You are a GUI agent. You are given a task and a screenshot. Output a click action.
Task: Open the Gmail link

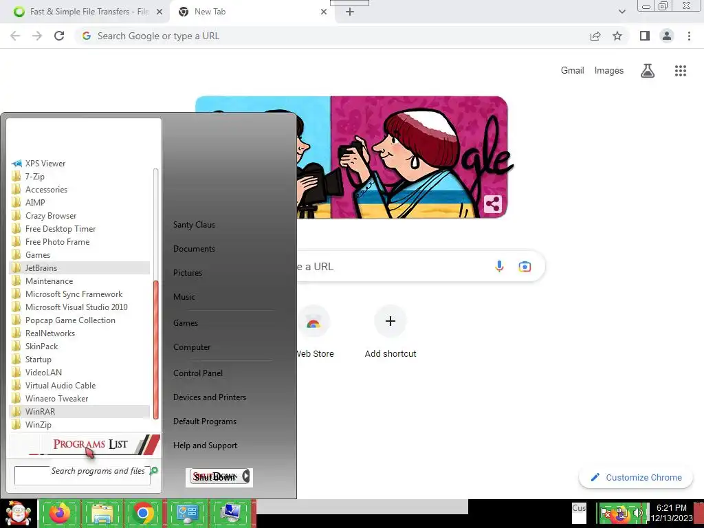572,71
